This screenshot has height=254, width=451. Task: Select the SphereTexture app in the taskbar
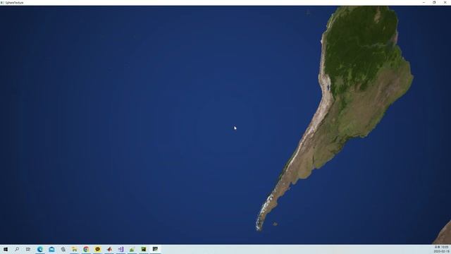[155, 249]
